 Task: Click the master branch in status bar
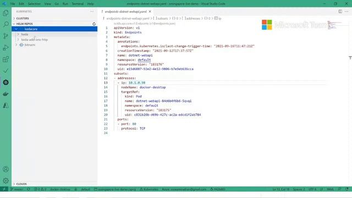click(x=17, y=189)
